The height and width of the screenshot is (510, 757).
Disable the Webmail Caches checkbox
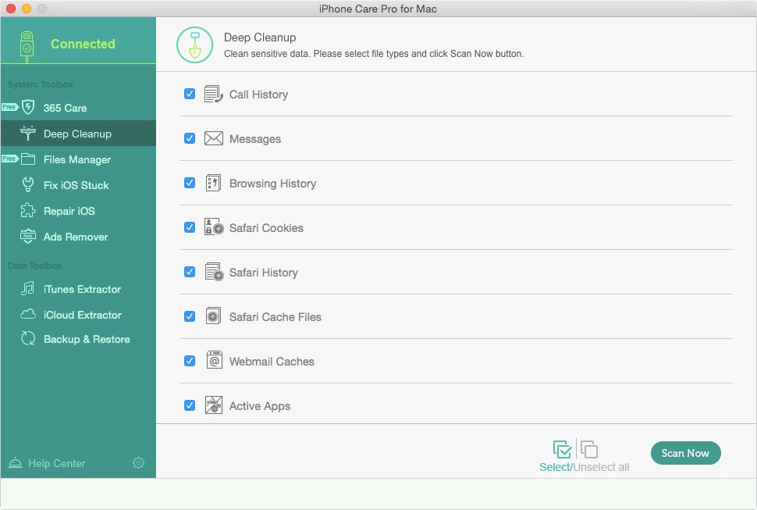[190, 361]
